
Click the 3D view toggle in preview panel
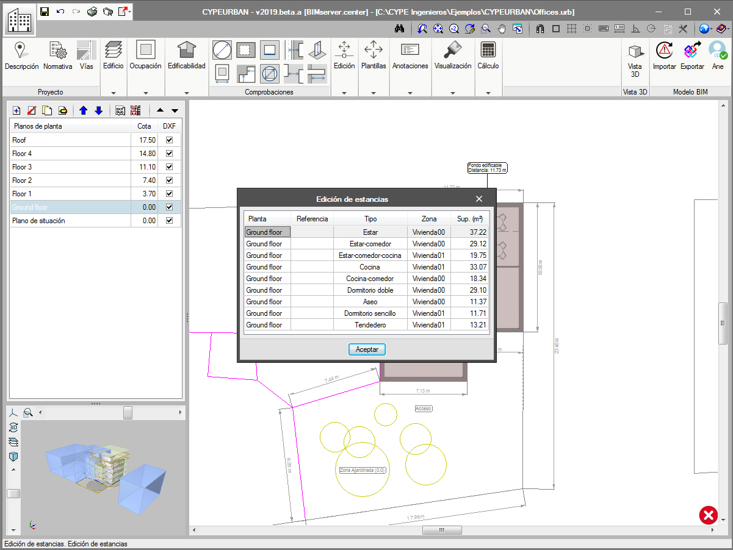(13, 427)
